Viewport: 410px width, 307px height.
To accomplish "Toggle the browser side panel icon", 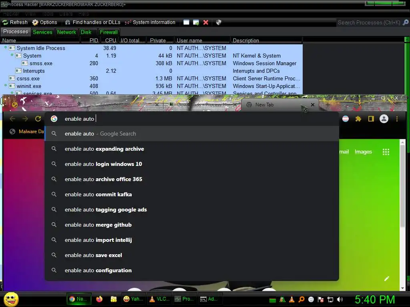I will [x=371, y=119].
